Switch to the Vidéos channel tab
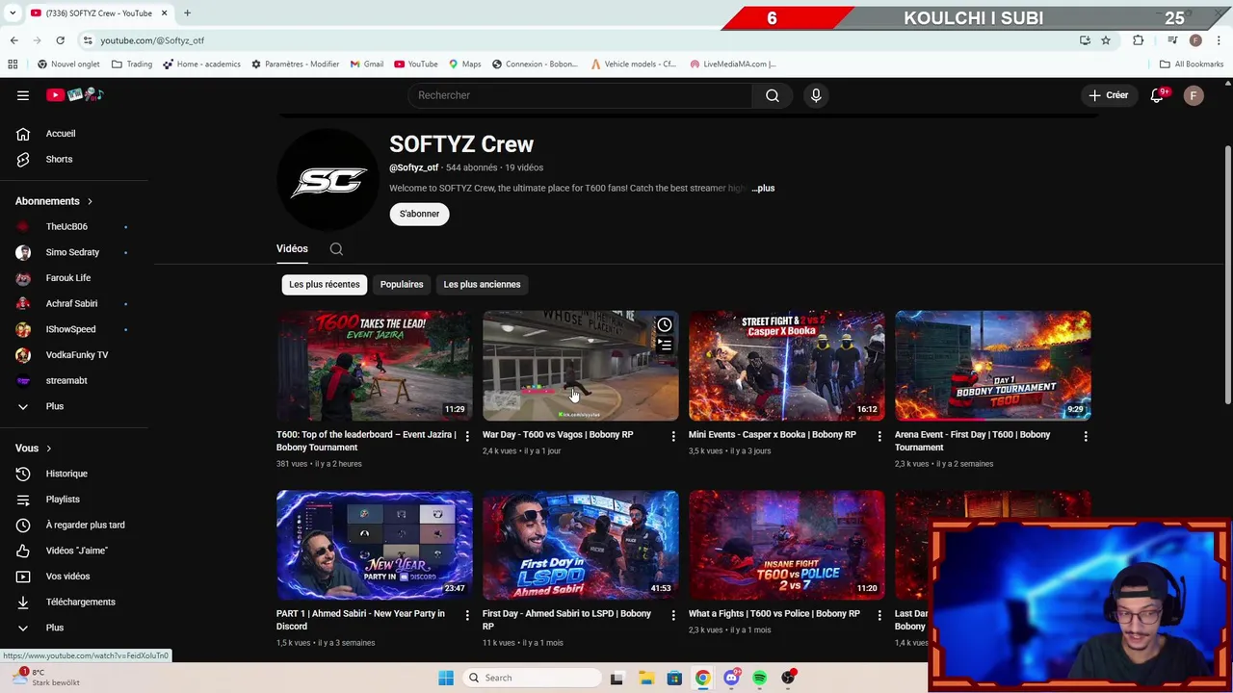 292,249
